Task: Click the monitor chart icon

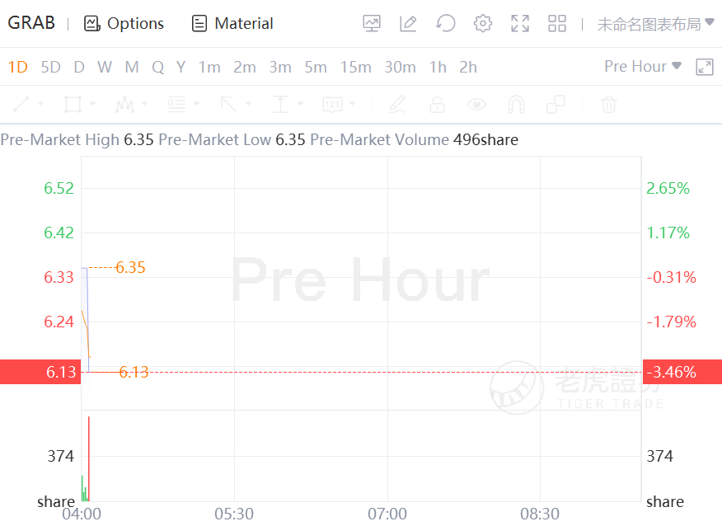Action: (x=372, y=23)
